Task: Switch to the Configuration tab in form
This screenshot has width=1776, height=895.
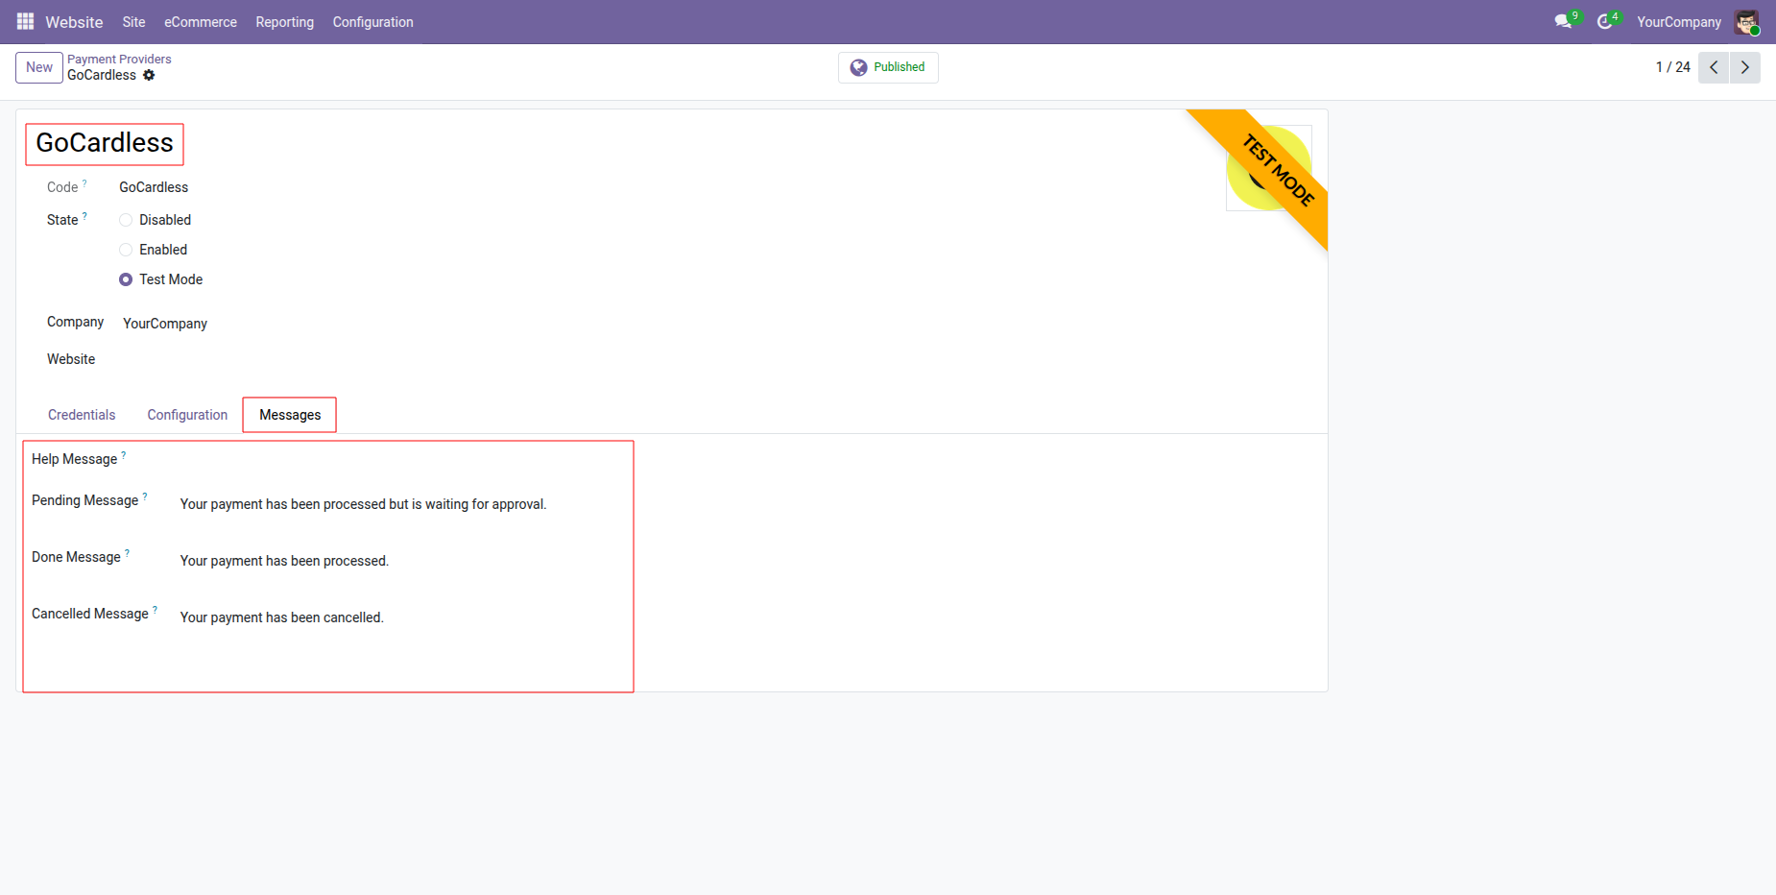Action: [187, 415]
